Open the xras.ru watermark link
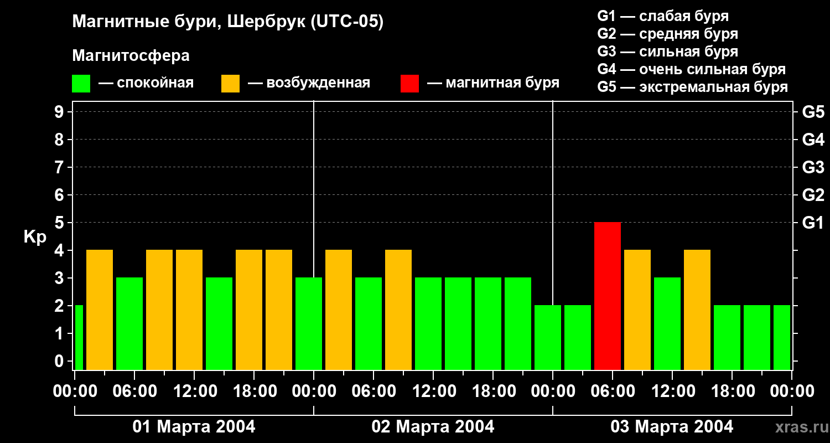Viewport: 830px width, 443px height. [x=798, y=427]
